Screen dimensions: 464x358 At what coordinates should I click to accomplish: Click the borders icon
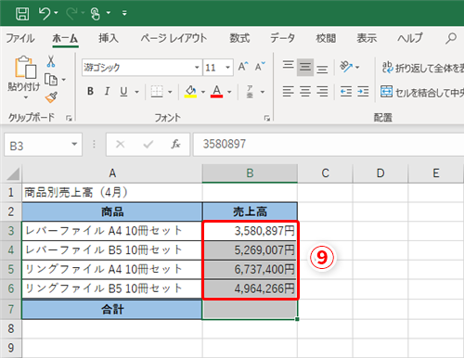coord(157,92)
